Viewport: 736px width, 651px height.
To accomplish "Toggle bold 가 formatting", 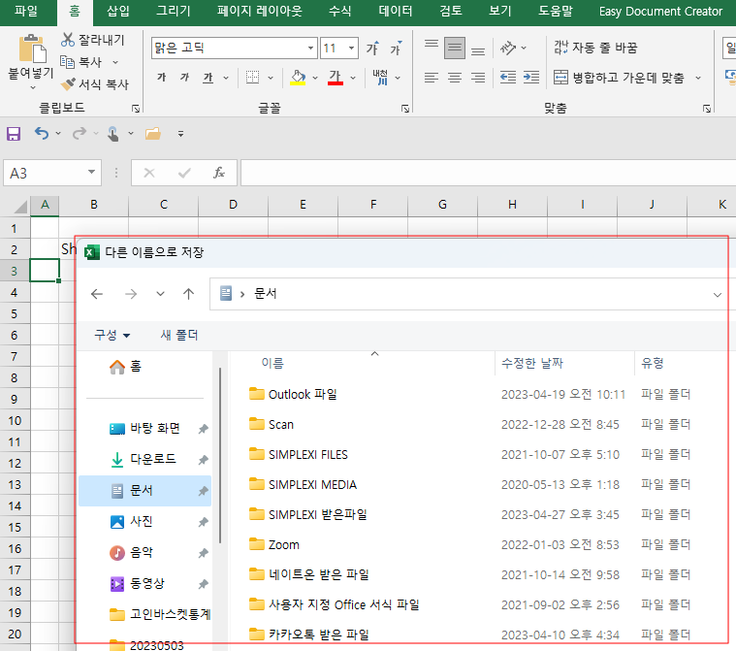I will point(162,78).
